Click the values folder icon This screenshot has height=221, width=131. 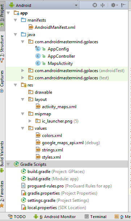(x=31, y=128)
